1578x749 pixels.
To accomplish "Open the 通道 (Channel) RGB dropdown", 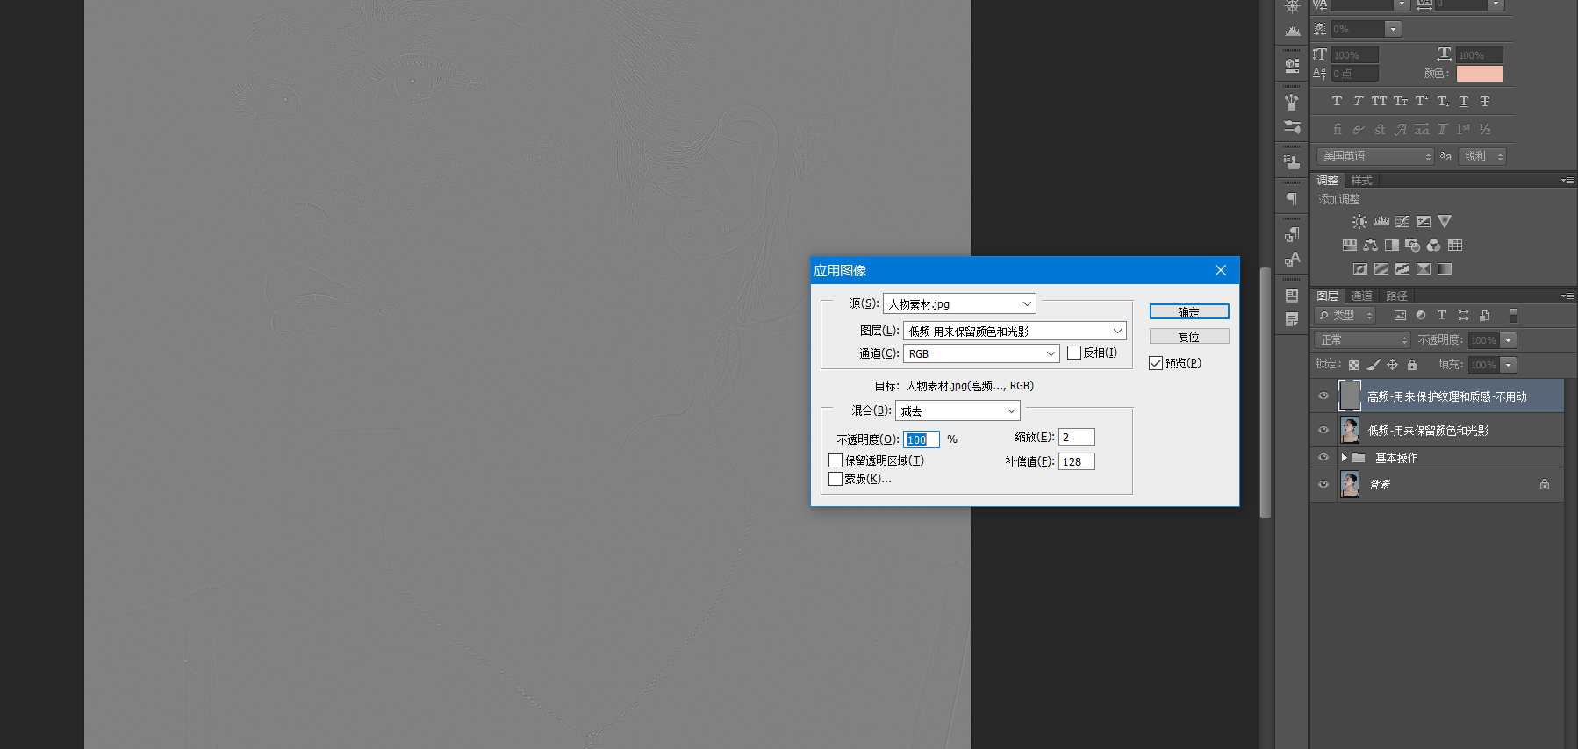I will [981, 353].
